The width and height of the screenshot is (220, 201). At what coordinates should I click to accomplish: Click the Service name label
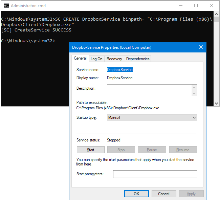88,70
